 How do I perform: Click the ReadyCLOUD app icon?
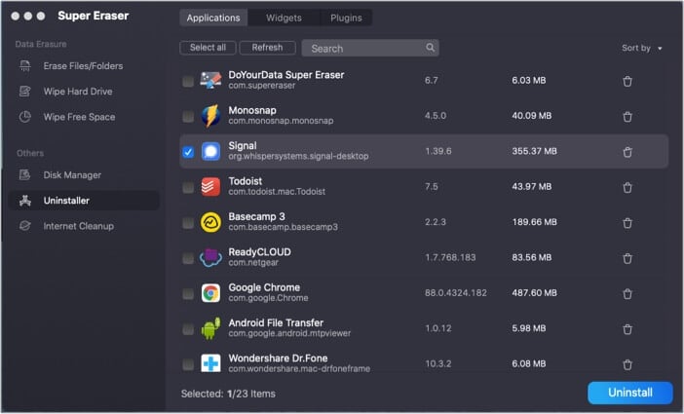210,257
